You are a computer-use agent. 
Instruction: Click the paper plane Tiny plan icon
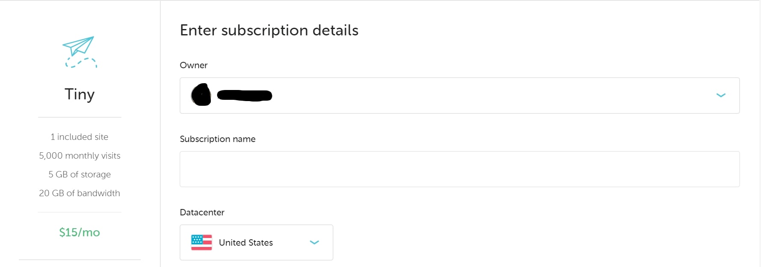(80, 52)
